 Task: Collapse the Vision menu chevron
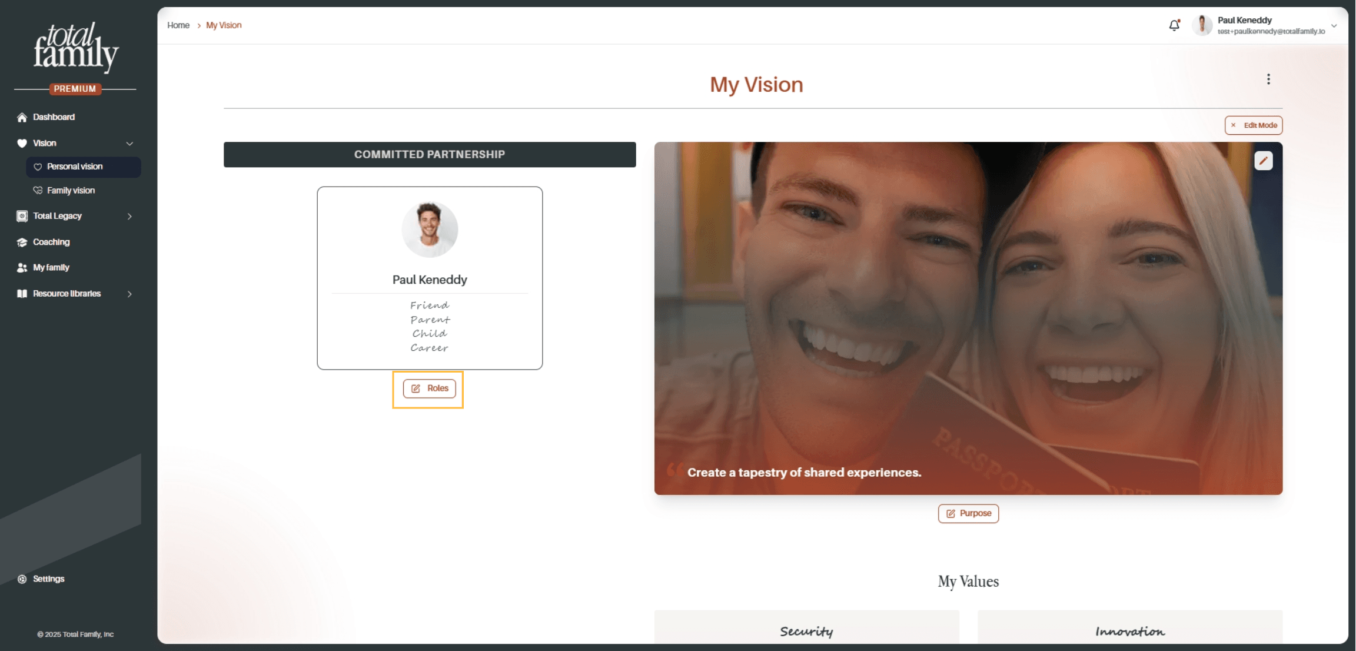pyautogui.click(x=129, y=144)
